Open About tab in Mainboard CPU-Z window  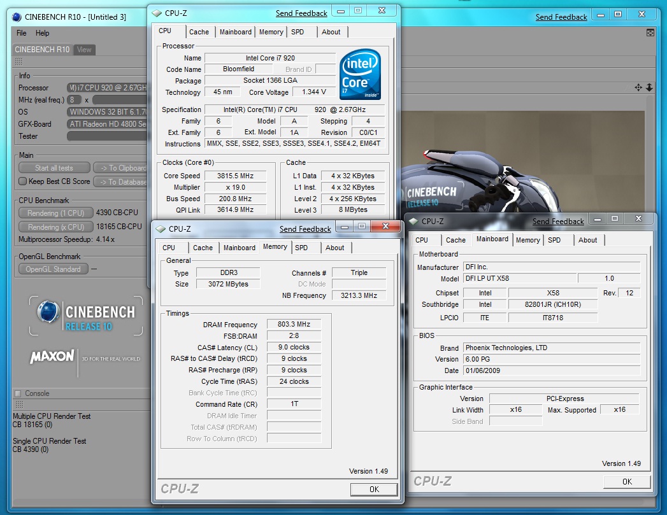(588, 240)
